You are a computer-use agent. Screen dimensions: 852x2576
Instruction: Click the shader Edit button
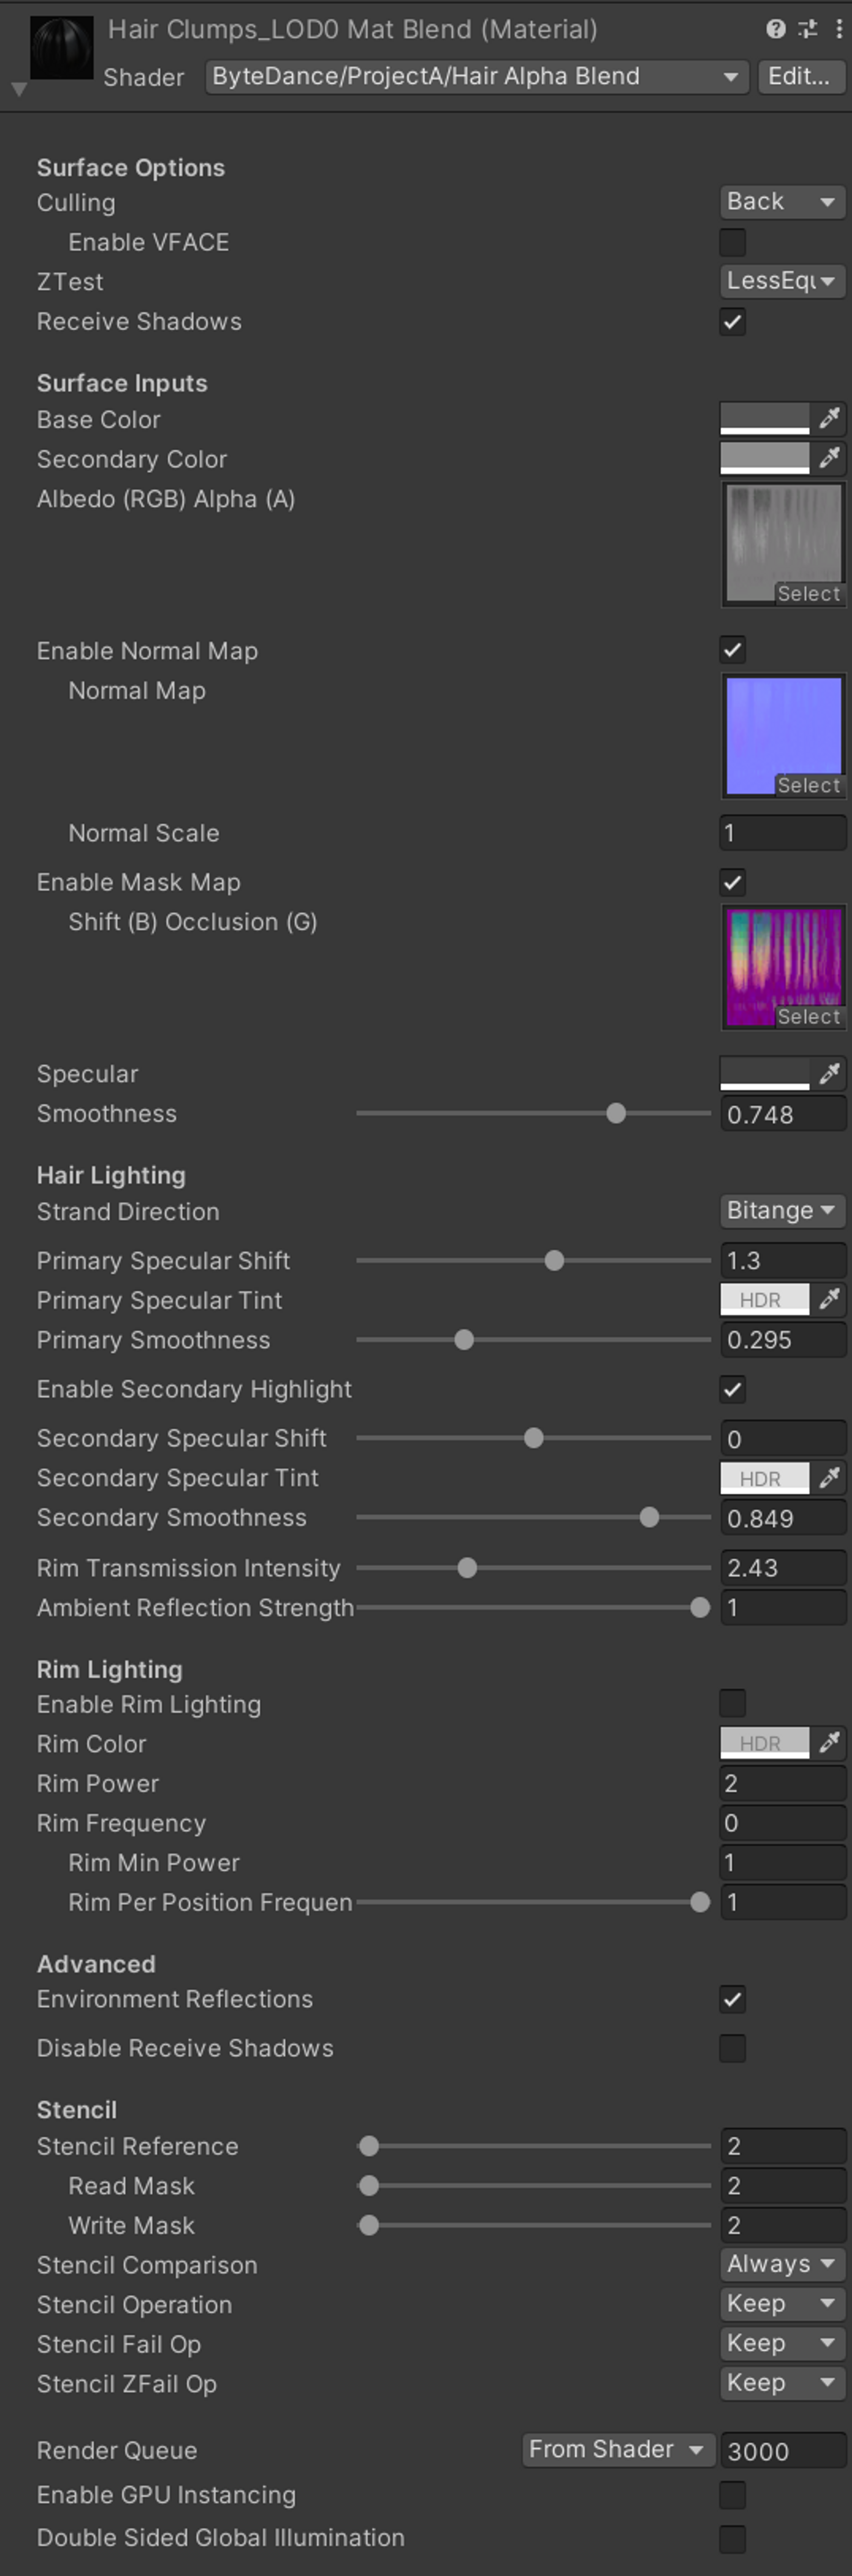pyautogui.click(x=800, y=77)
